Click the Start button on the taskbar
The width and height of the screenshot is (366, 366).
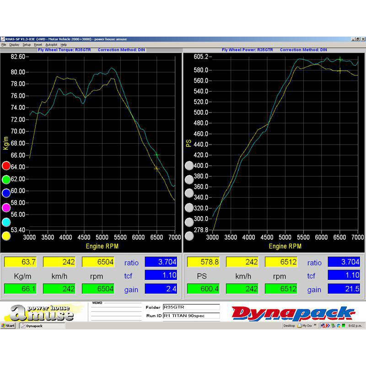click(8, 326)
